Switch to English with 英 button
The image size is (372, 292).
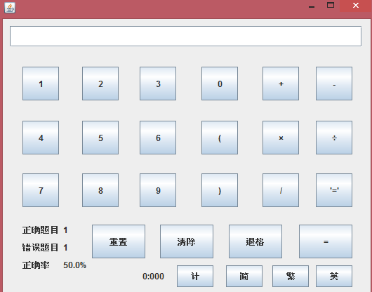[x=334, y=276]
